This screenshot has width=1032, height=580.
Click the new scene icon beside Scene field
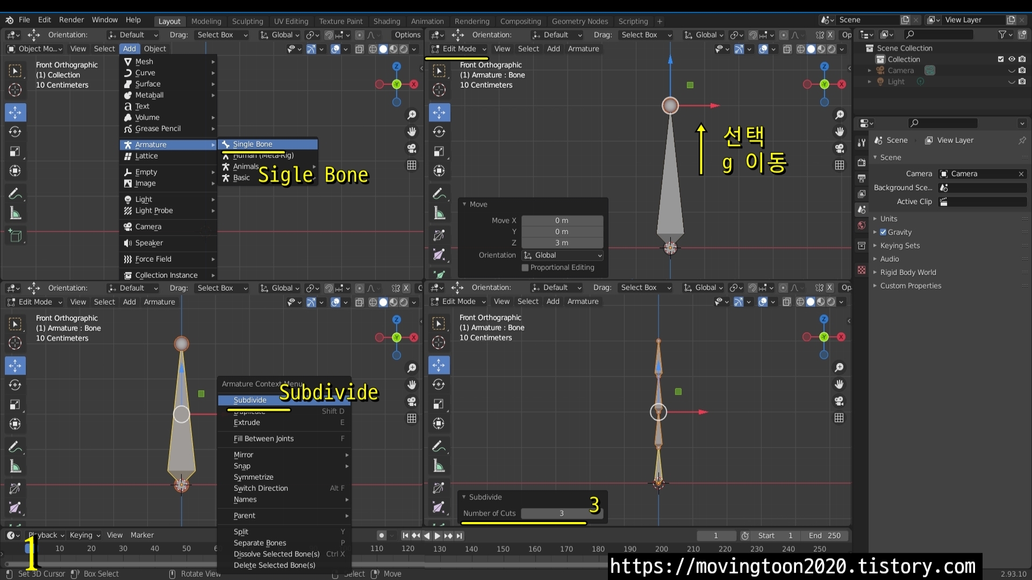pyautogui.click(x=905, y=20)
